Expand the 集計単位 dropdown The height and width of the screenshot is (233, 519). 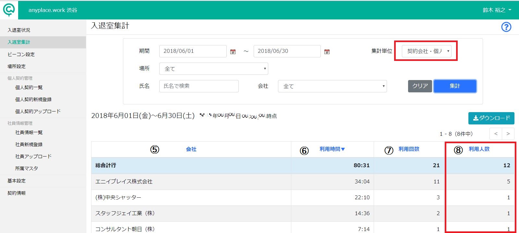click(x=427, y=51)
